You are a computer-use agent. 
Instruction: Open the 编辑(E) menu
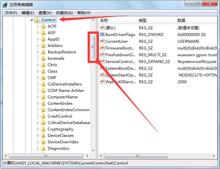click(28, 13)
